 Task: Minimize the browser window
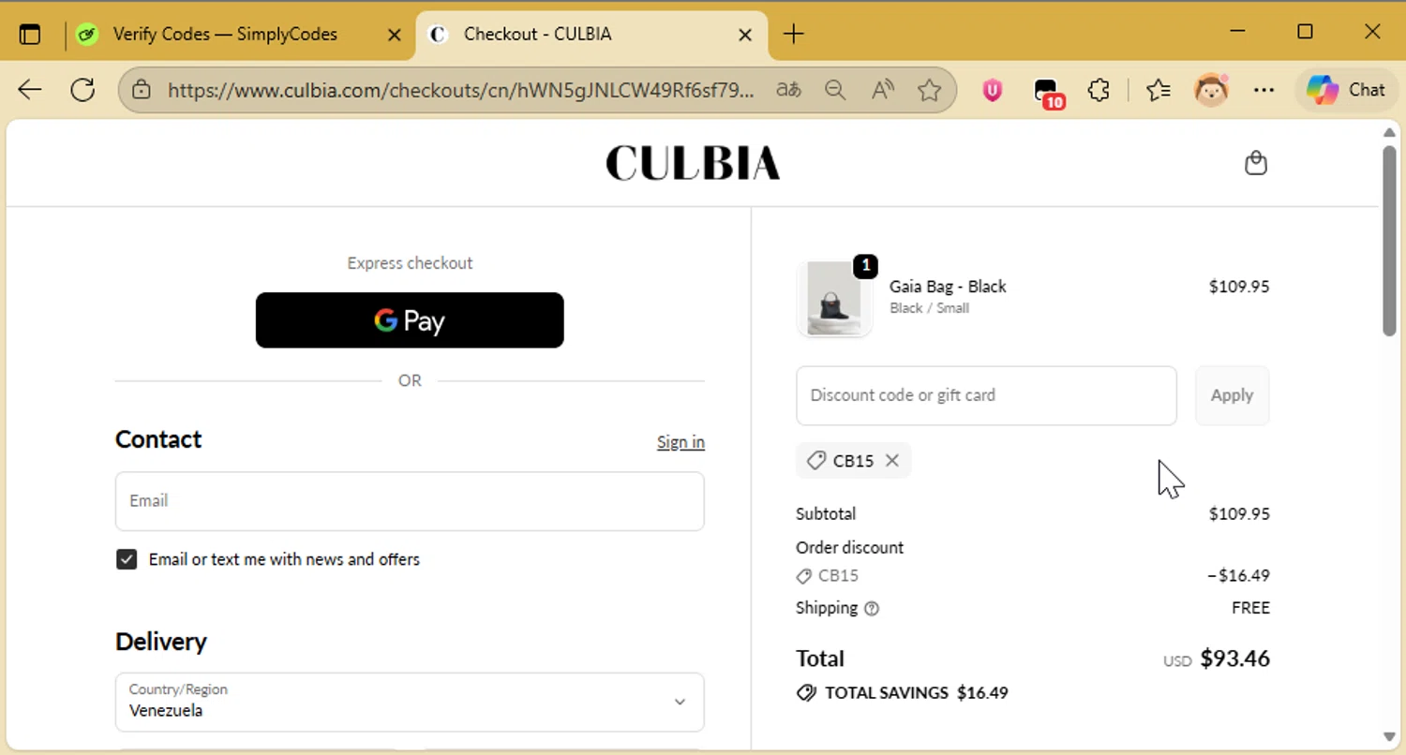[x=1238, y=32]
